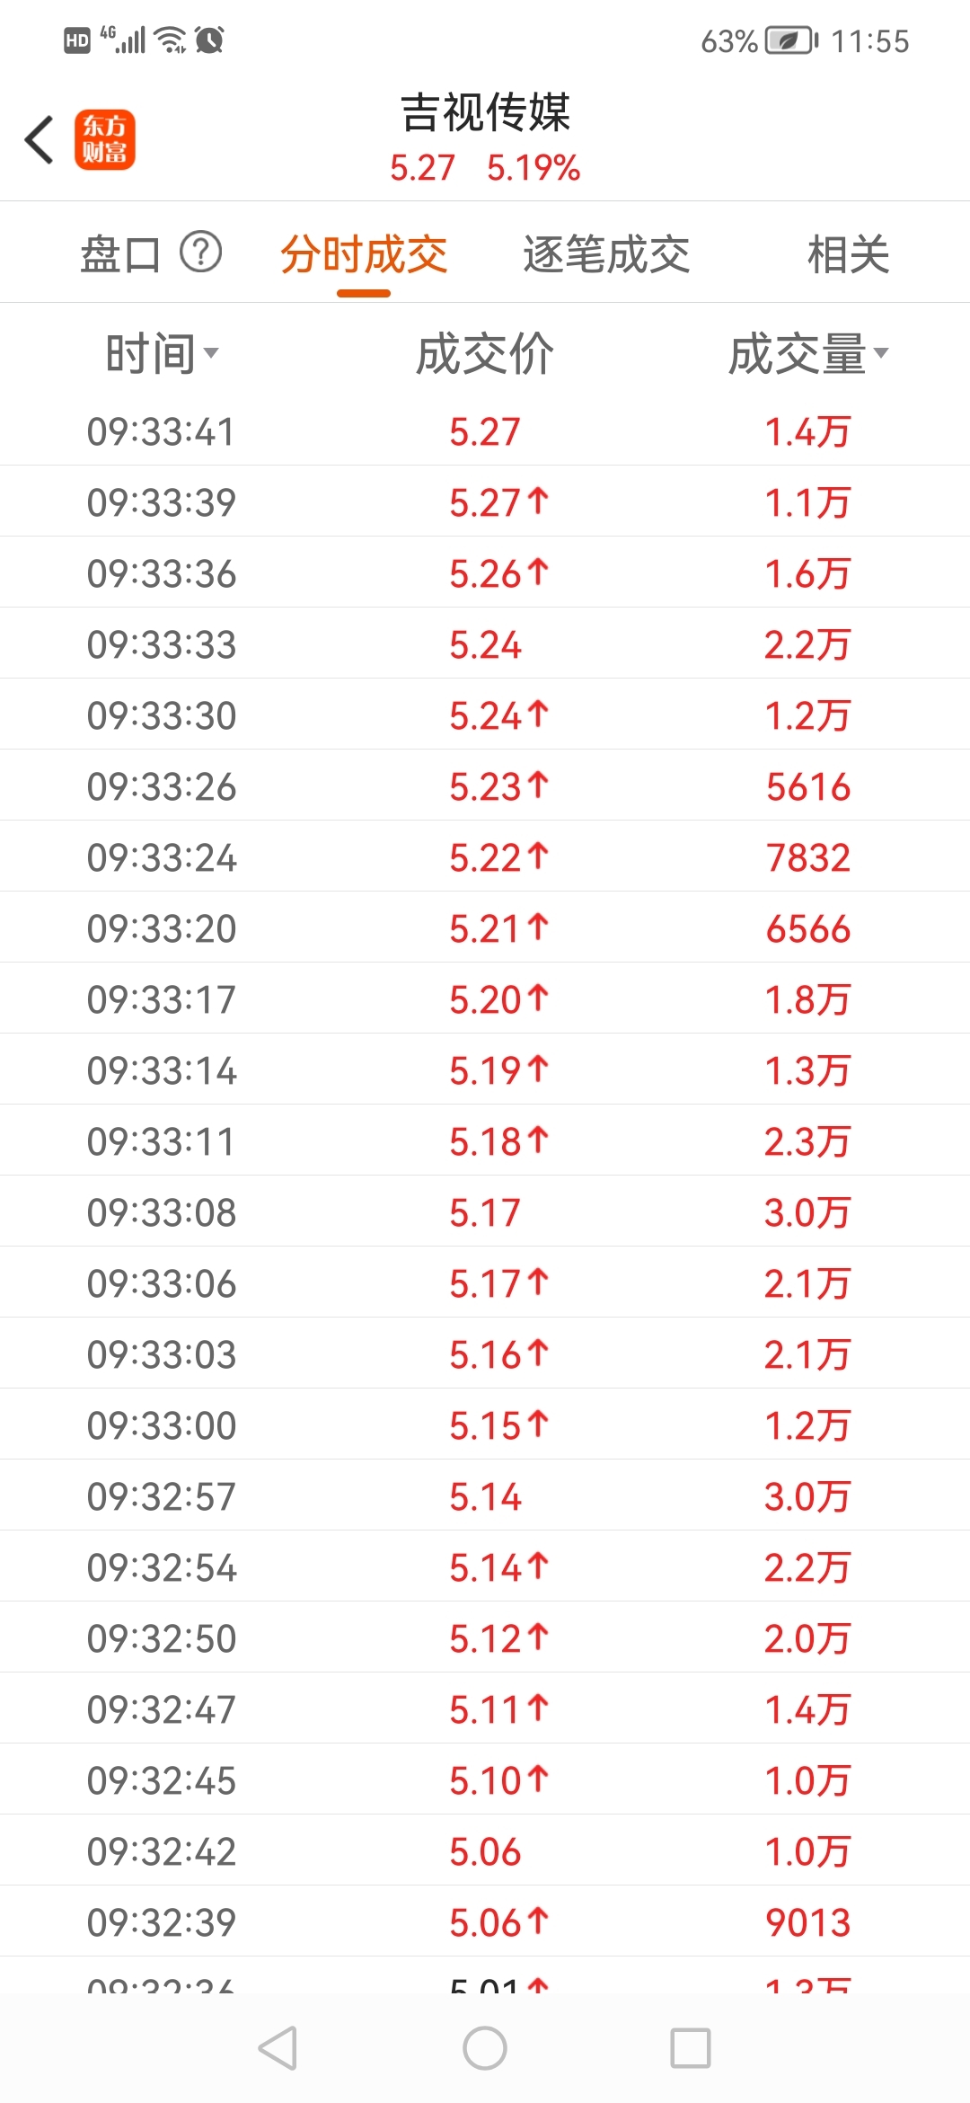Sort by 成交量 dropdown arrow

pos(881,352)
